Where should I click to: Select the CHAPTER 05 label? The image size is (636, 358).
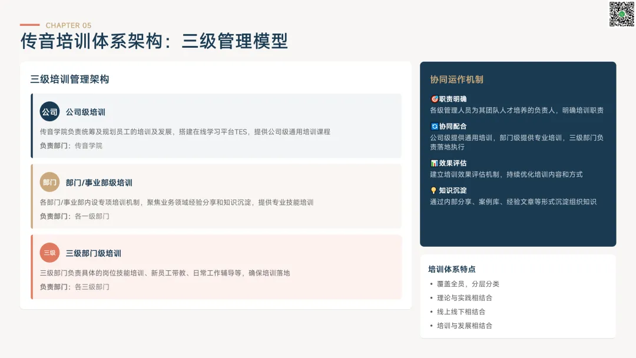point(68,25)
